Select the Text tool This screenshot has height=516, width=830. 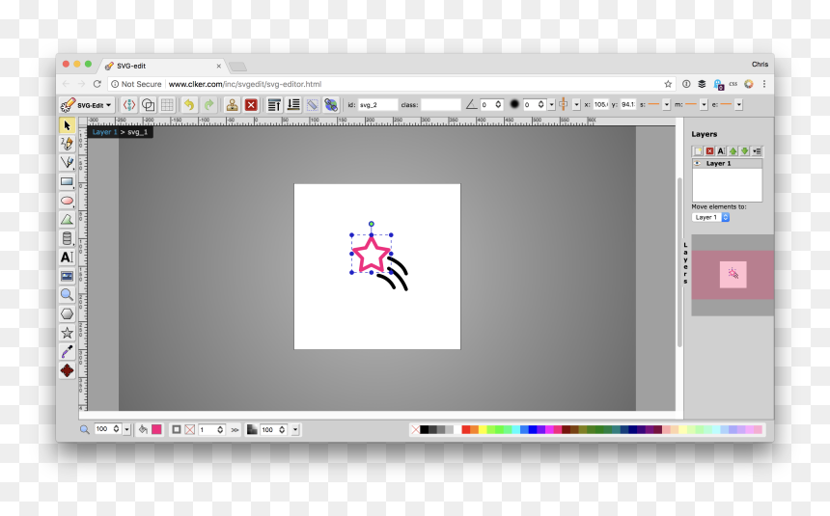[67, 258]
